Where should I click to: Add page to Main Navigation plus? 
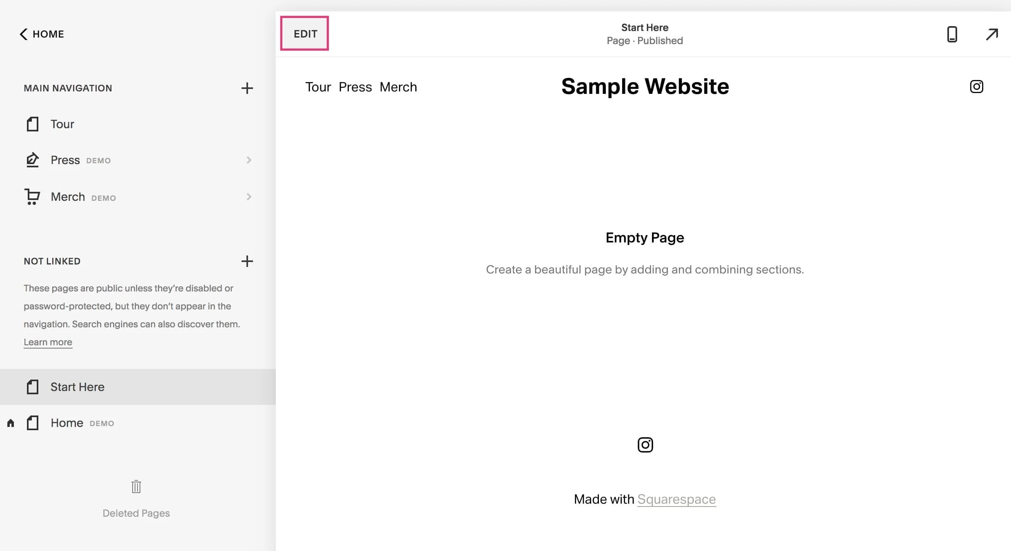247,88
